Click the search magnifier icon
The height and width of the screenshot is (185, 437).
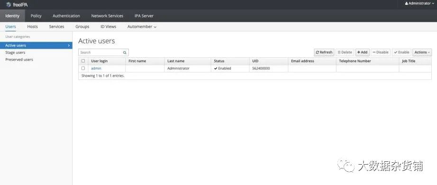coord(125,53)
